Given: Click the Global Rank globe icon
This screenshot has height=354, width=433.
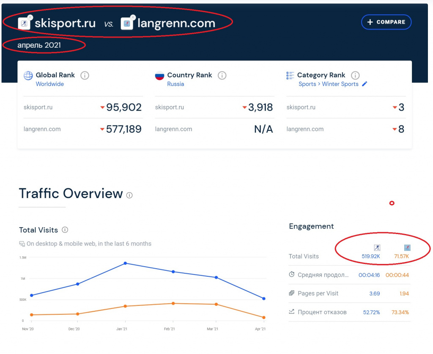Looking at the screenshot, I should click(28, 75).
